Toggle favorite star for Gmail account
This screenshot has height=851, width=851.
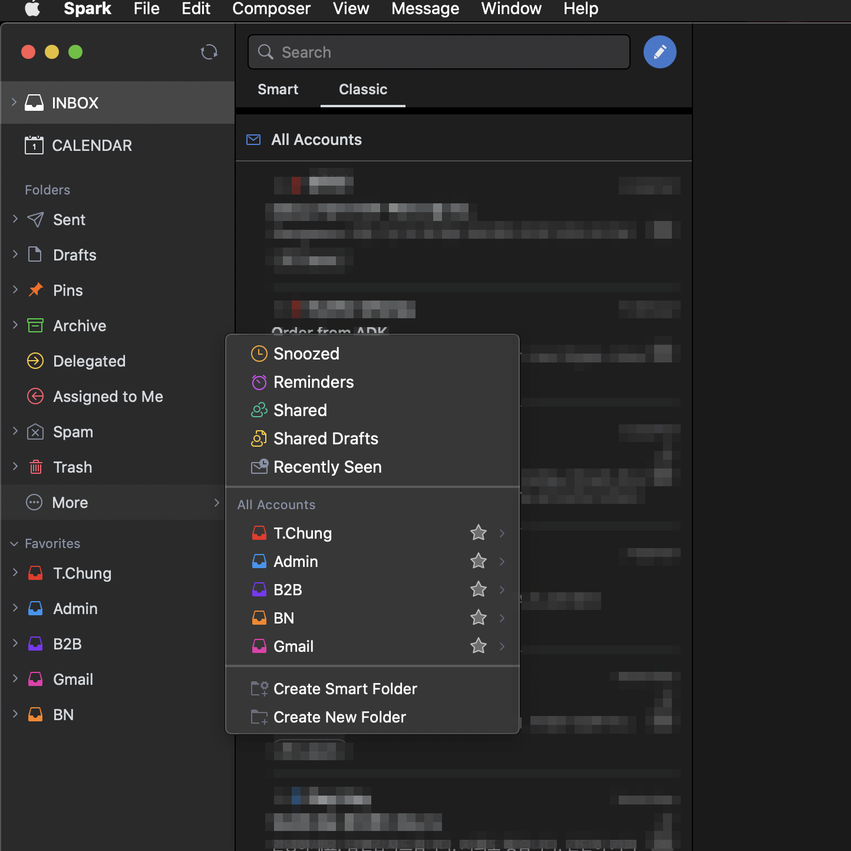[479, 646]
